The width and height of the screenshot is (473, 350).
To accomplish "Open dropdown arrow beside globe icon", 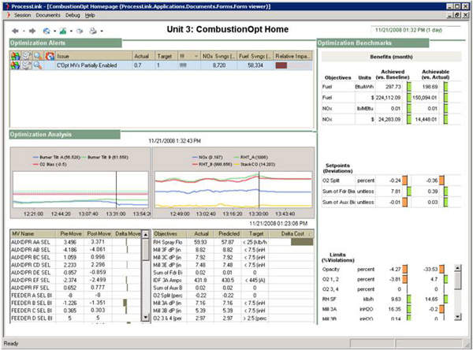I will pos(54,31).
